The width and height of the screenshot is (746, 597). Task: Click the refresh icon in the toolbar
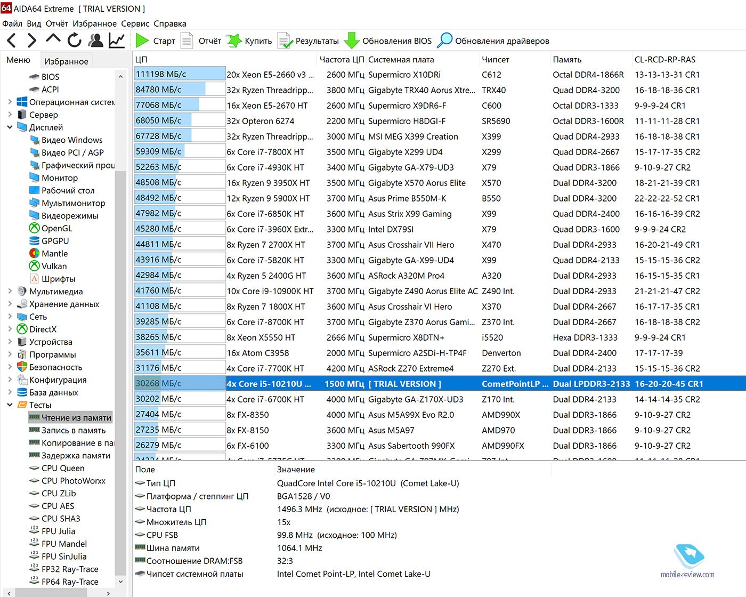point(75,40)
